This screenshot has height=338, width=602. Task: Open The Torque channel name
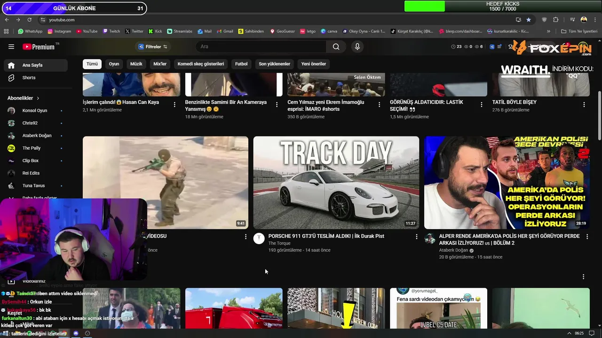(279, 243)
